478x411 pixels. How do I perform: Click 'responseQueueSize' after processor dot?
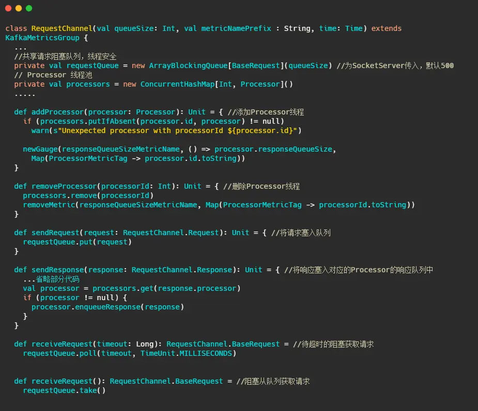point(295,149)
